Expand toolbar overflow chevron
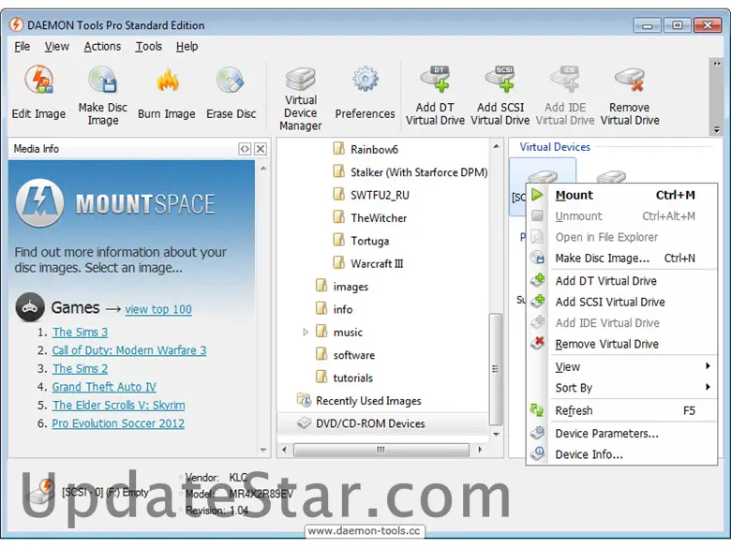The image size is (731, 548). (x=717, y=64)
